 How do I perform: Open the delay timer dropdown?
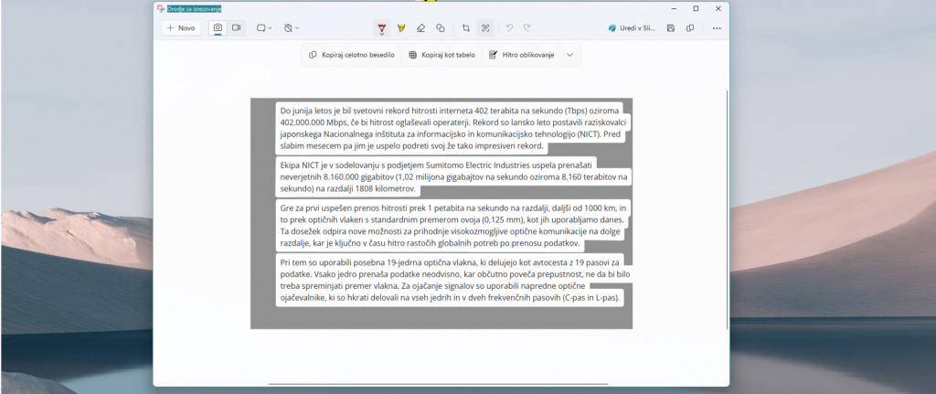click(292, 28)
